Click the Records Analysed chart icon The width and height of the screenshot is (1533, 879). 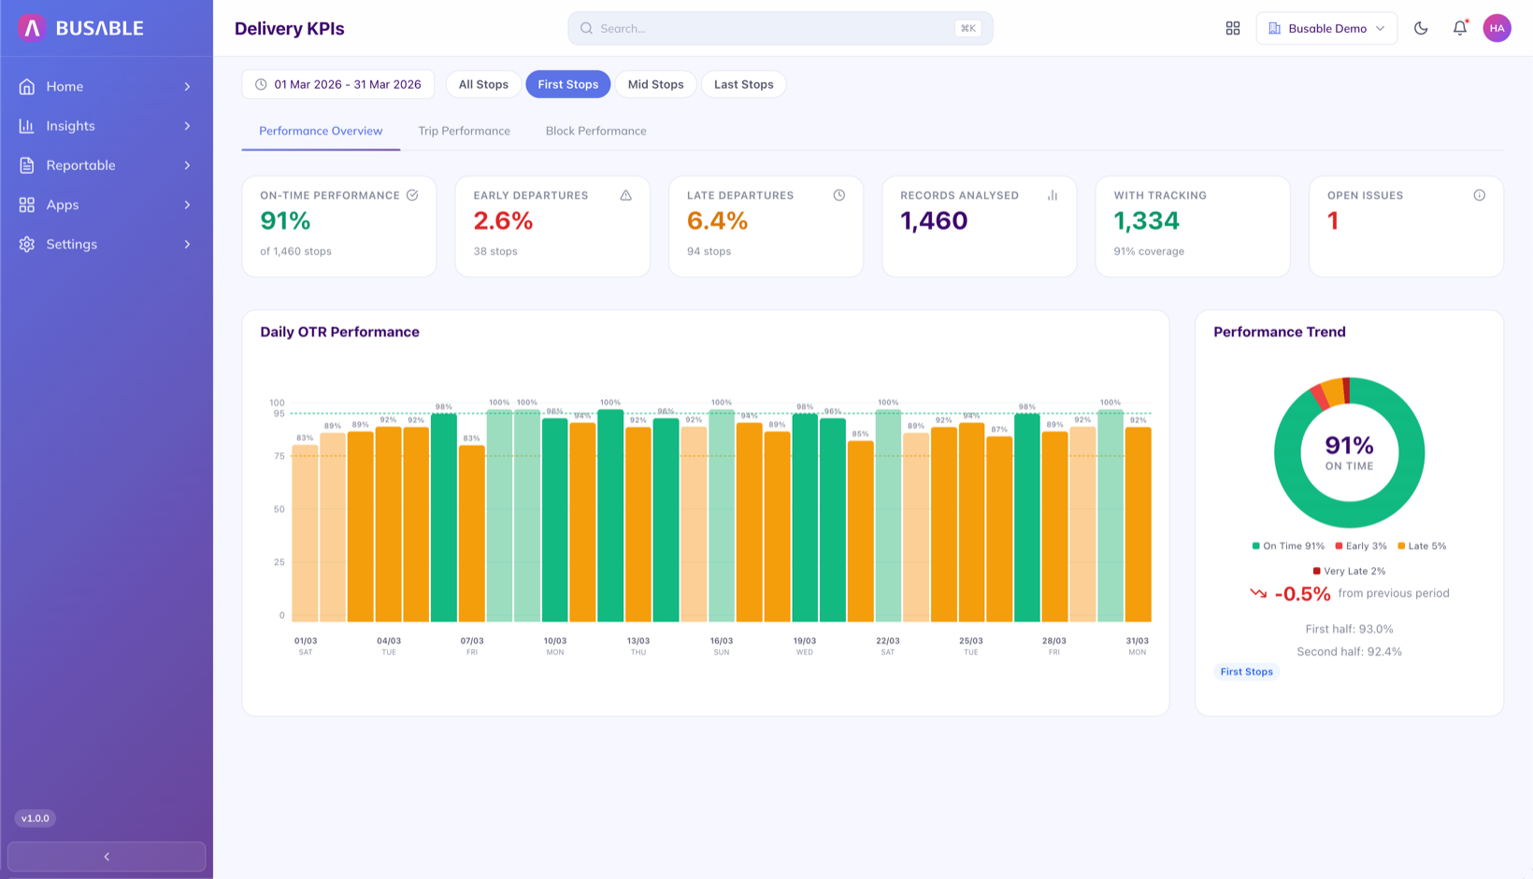tap(1053, 195)
